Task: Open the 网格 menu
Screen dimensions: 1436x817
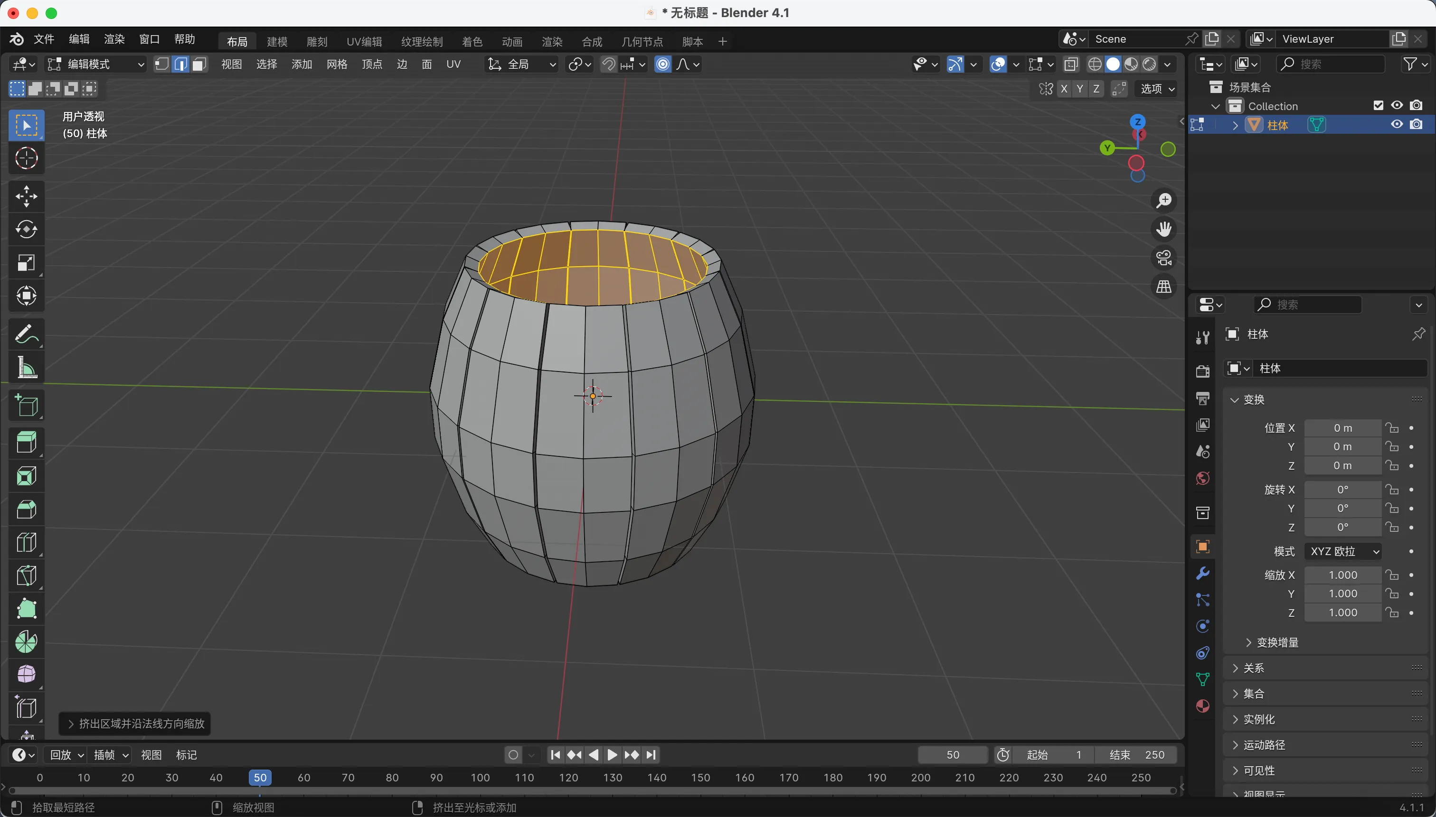Action: (x=337, y=65)
